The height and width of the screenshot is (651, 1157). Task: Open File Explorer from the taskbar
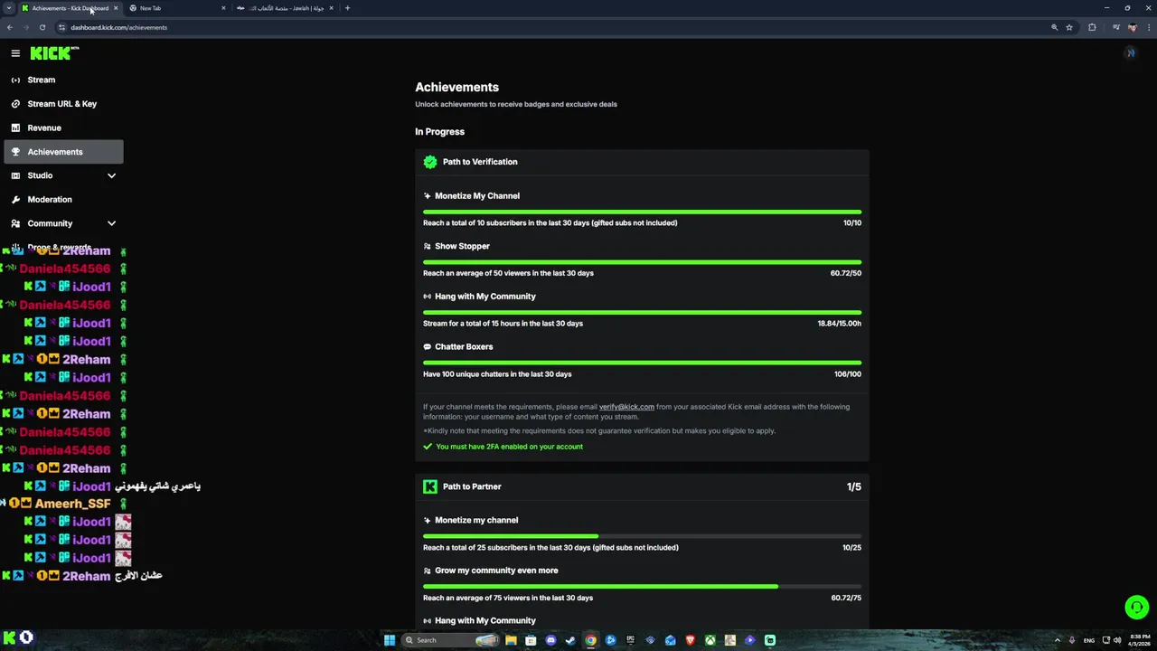point(511,640)
